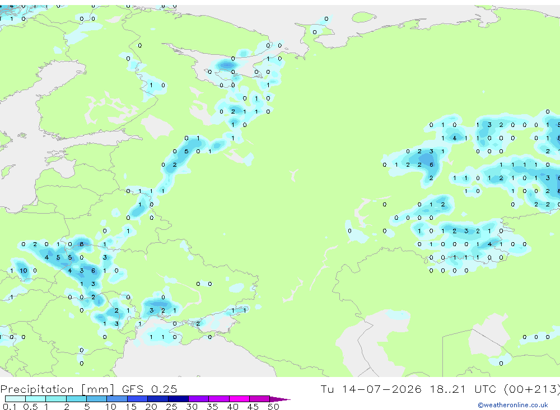560x410 pixels.
Task: Click the '0.5' legend scale label
Action: click(30, 407)
